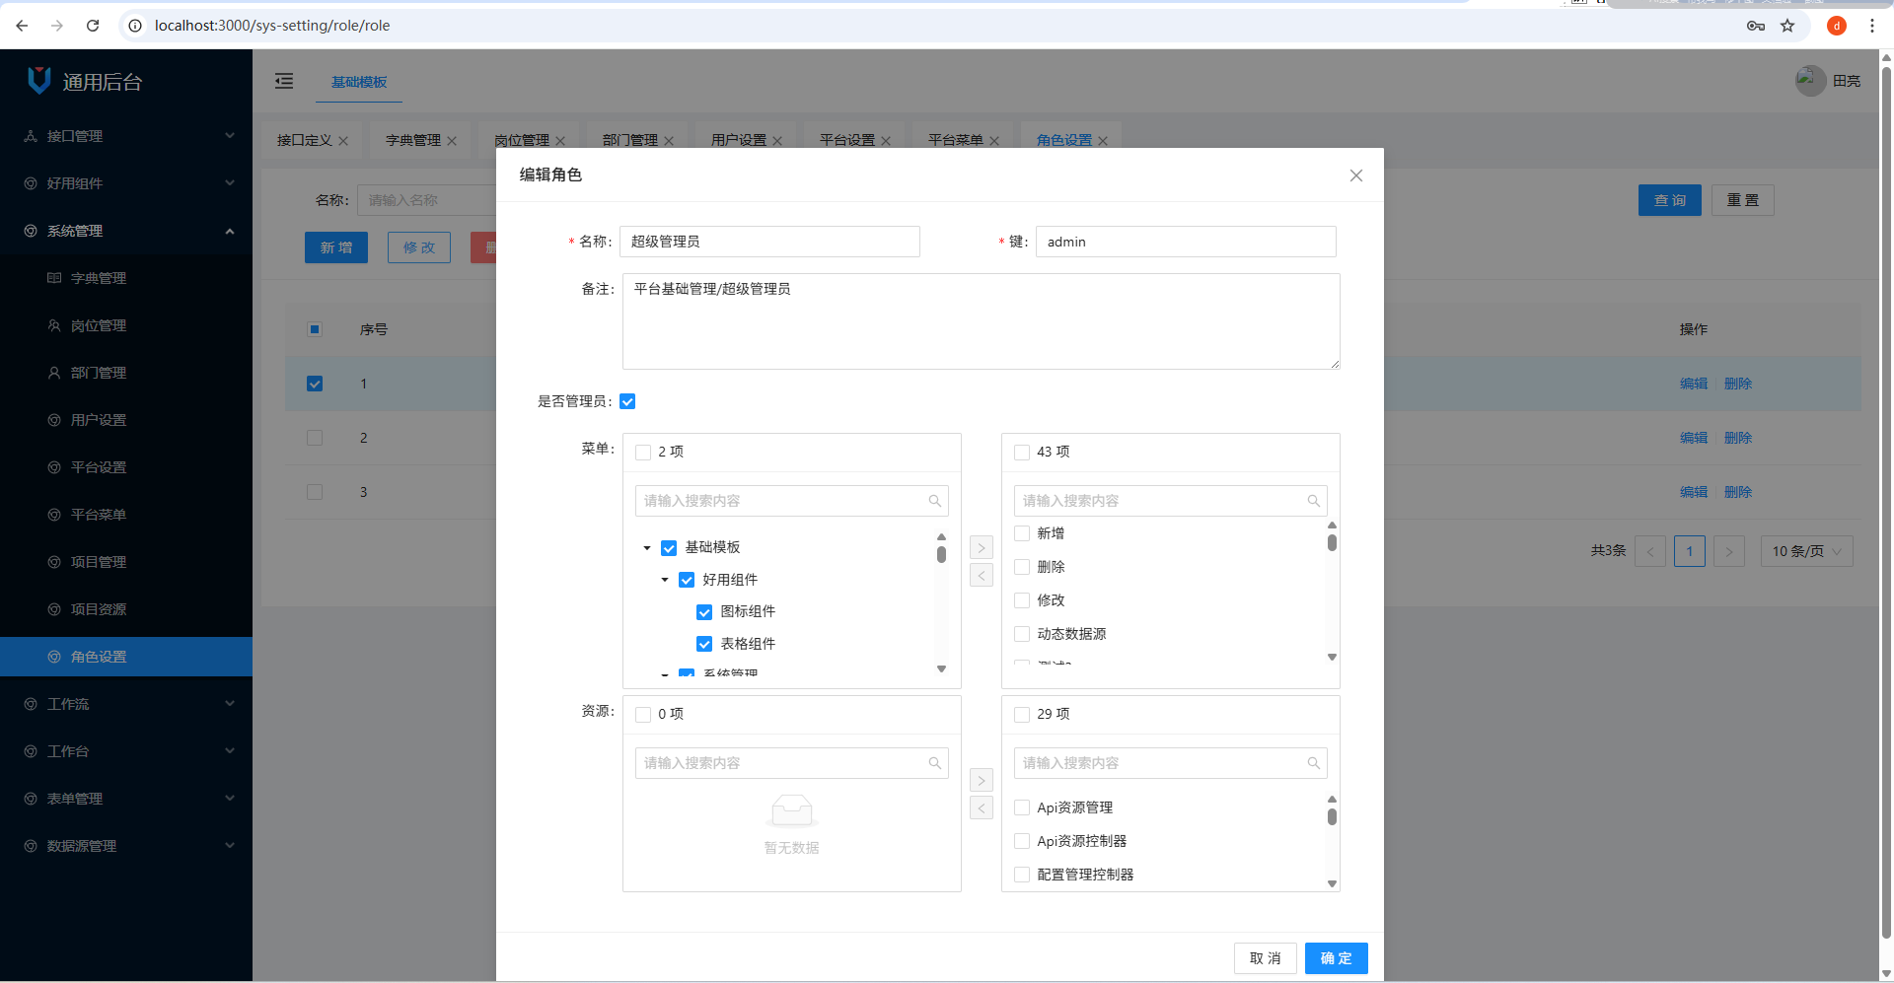Check the 新增 item in right menu list
The width and height of the screenshot is (1894, 983).
(1022, 533)
